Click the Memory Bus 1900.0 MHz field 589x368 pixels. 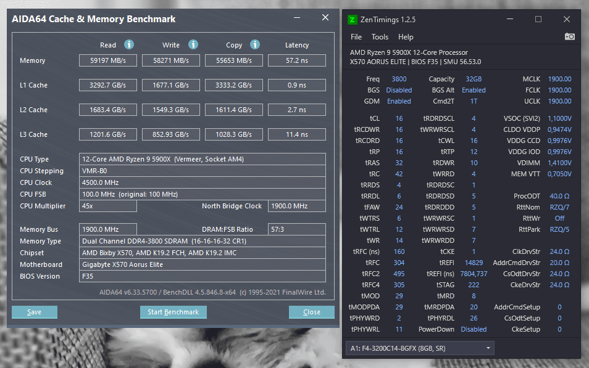pos(108,229)
